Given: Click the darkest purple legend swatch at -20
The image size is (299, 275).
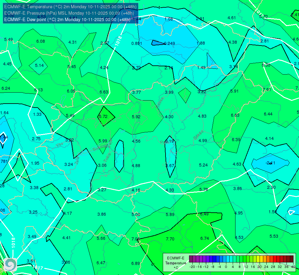Looking at the screenshot, I should click(191, 259).
